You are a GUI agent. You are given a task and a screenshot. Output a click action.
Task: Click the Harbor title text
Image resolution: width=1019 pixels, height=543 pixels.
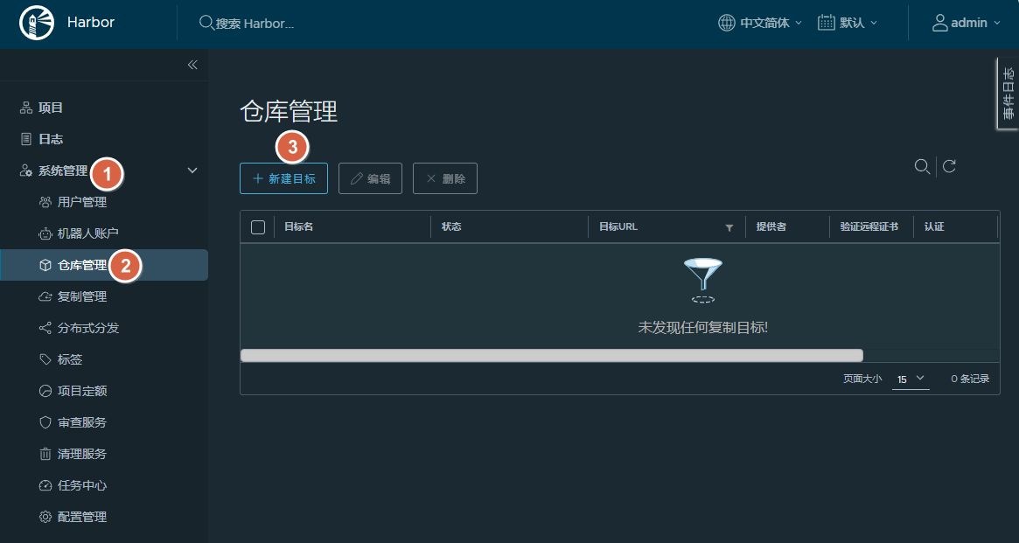(x=91, y=22)
